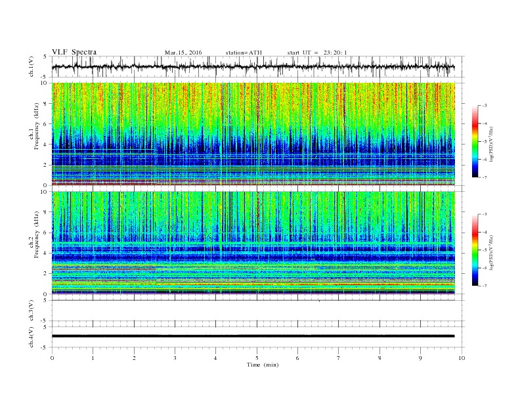
Task: Click the "-3" tick on the ch.1 colorbar
Action: pyautogui.click(x=484, y=106)
